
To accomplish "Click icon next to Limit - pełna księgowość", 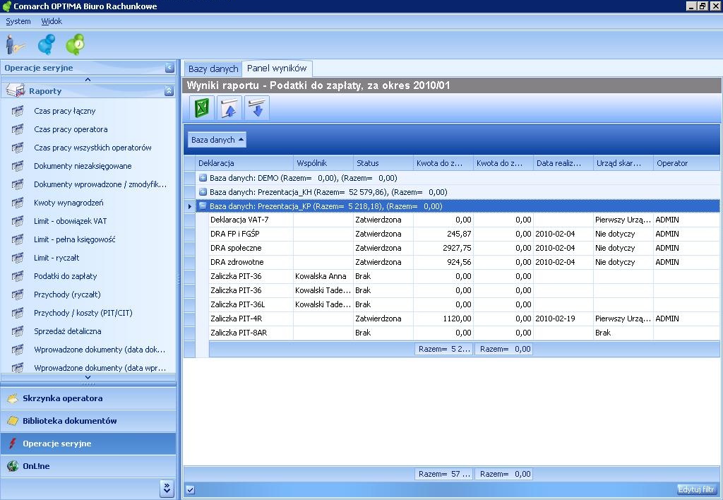I will point(18,240).
